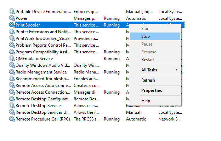Click gear icon beside Printer Extensions and Notif...

(x=12, y=32)
